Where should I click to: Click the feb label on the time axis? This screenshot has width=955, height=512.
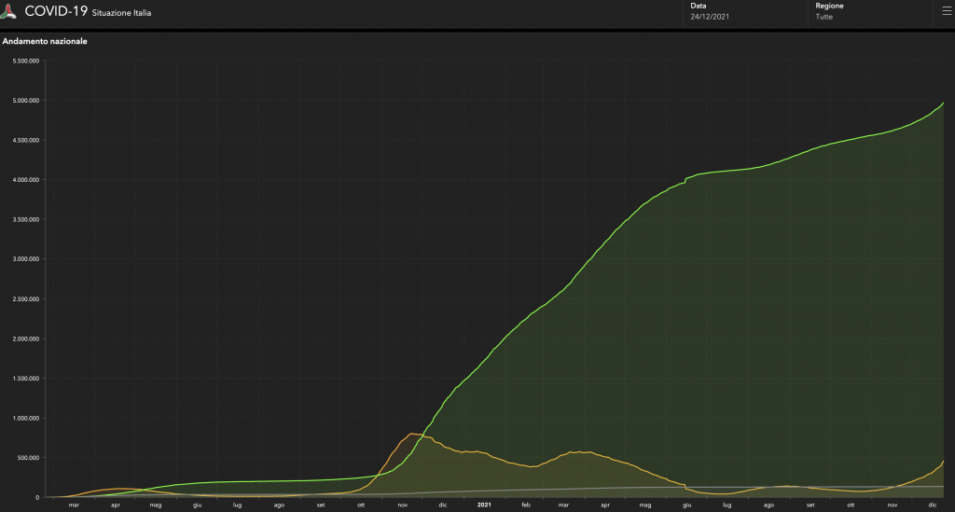tap(526, 505)
